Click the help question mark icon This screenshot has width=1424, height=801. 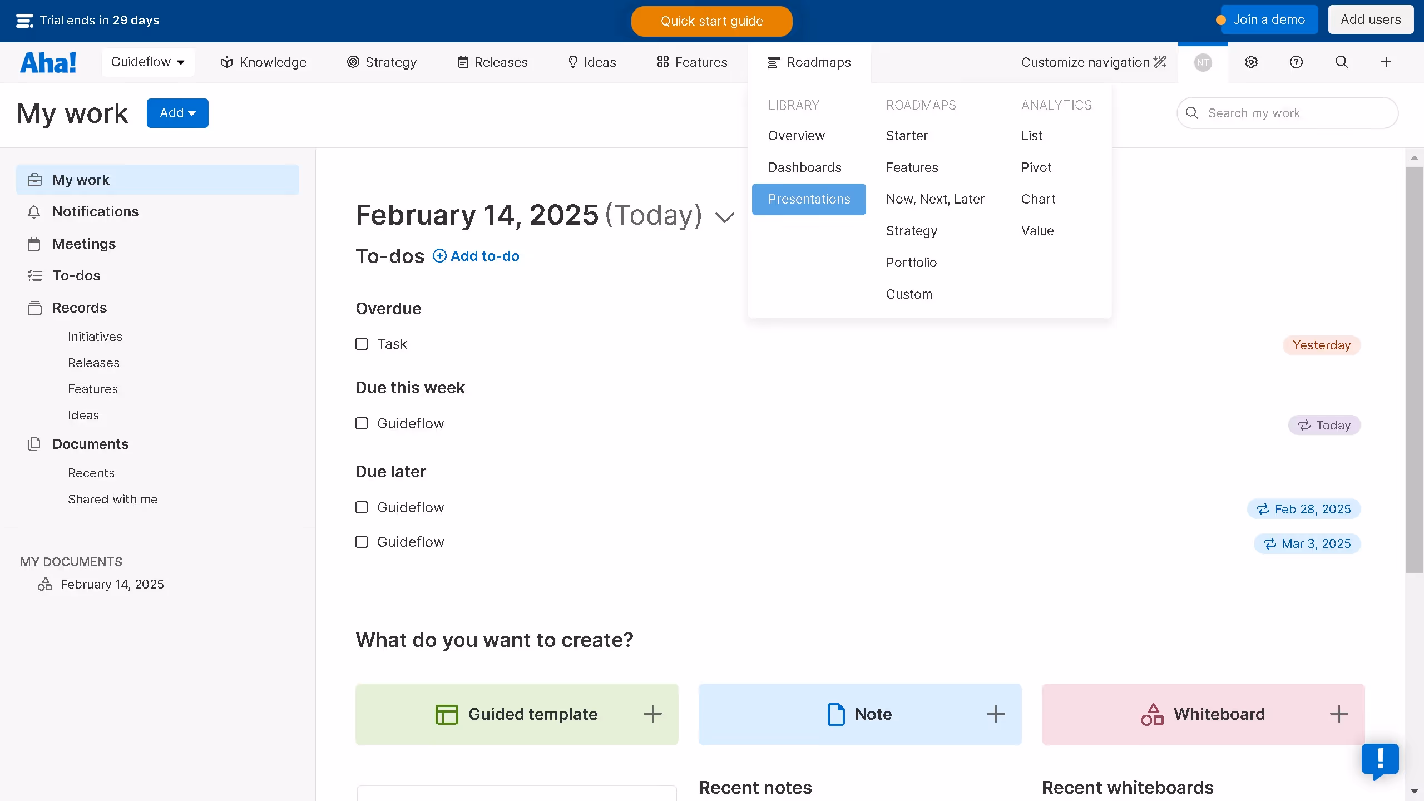pos(1296,62)
